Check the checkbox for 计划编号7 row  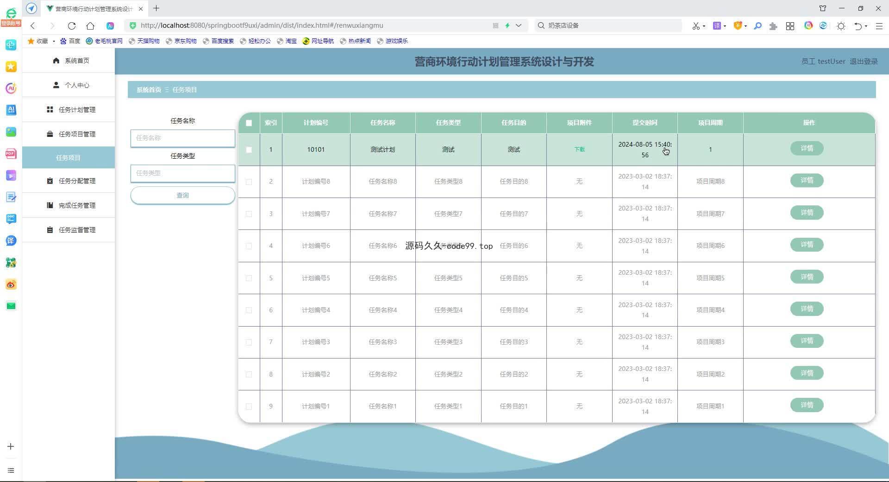point(249,214)
